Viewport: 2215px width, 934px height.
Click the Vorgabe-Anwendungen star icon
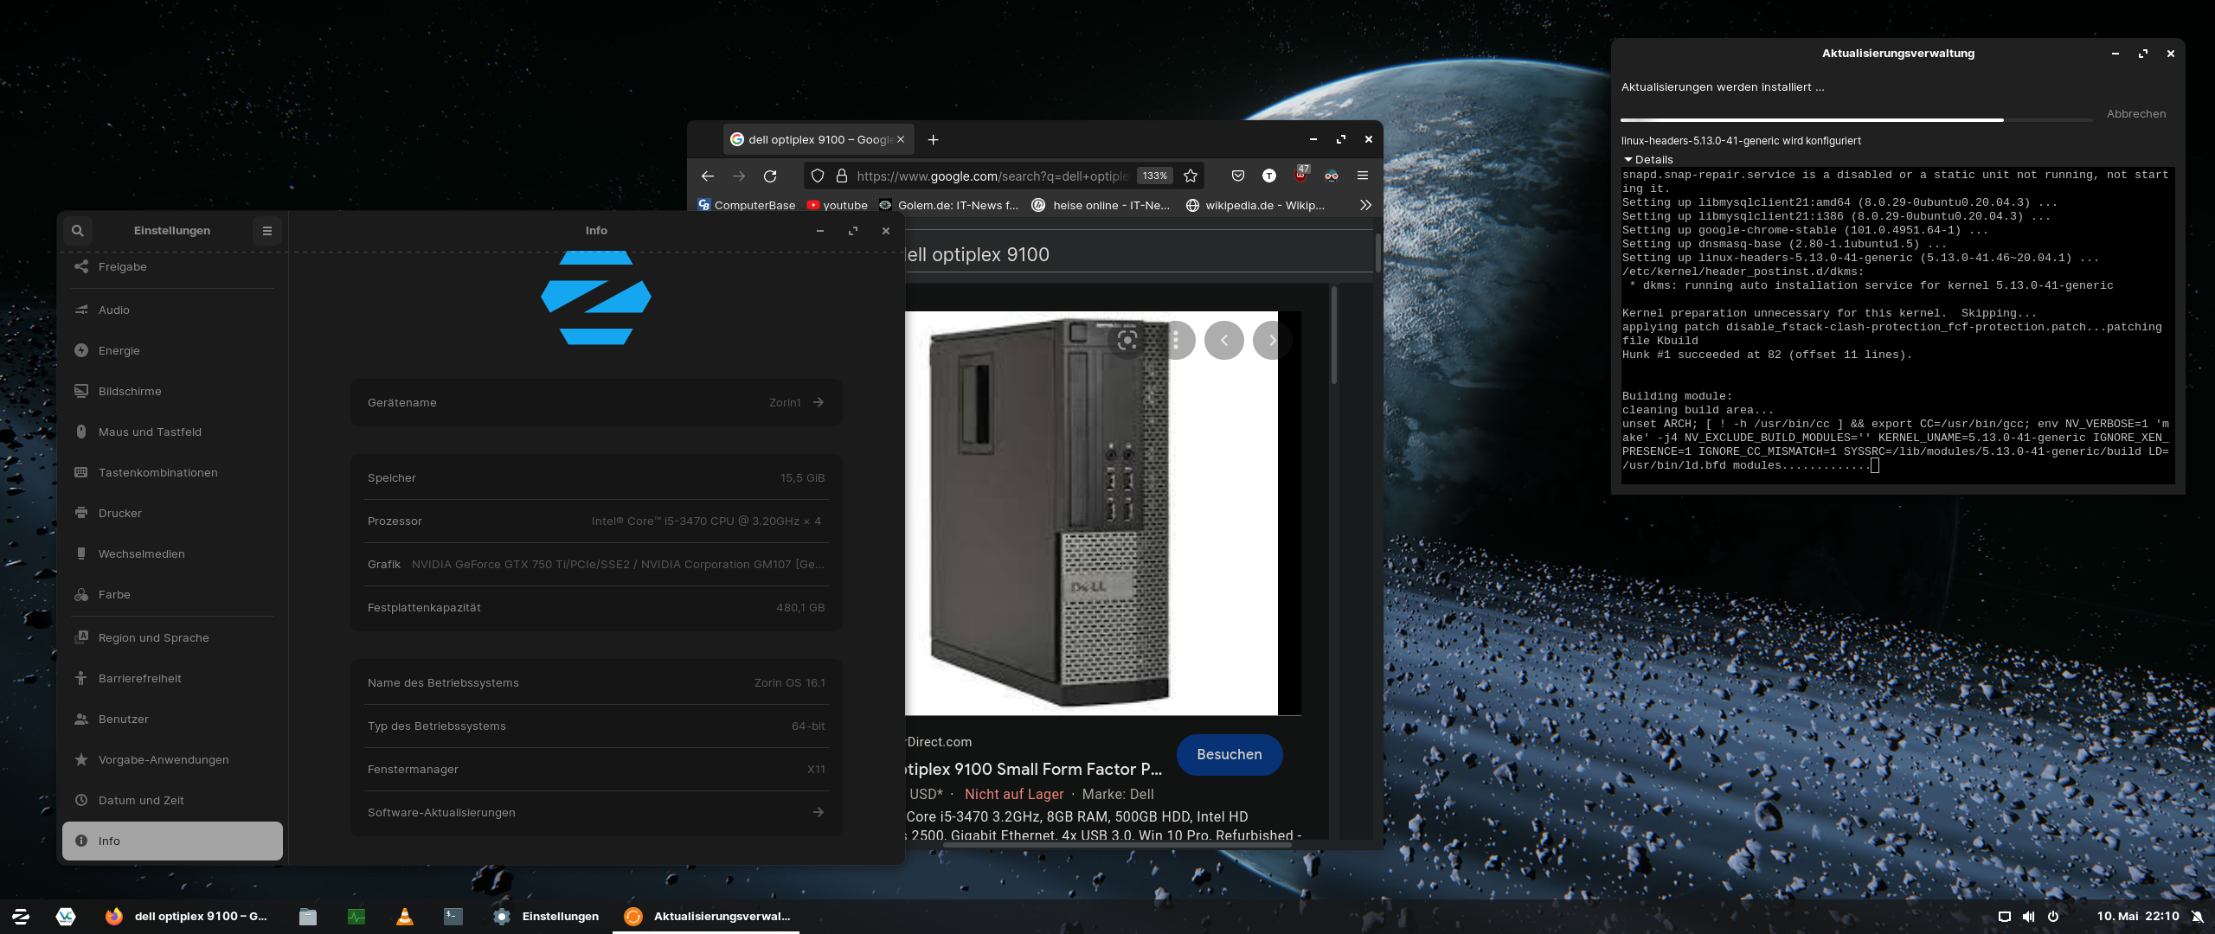pyautogui.click(x=81, y=760)
